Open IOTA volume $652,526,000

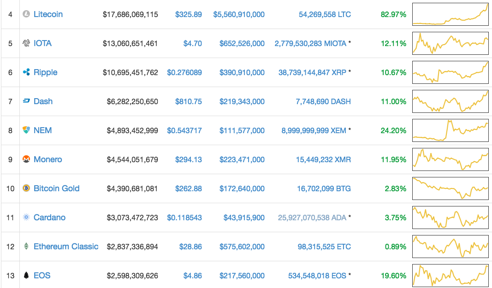click(x=242, y=43)
